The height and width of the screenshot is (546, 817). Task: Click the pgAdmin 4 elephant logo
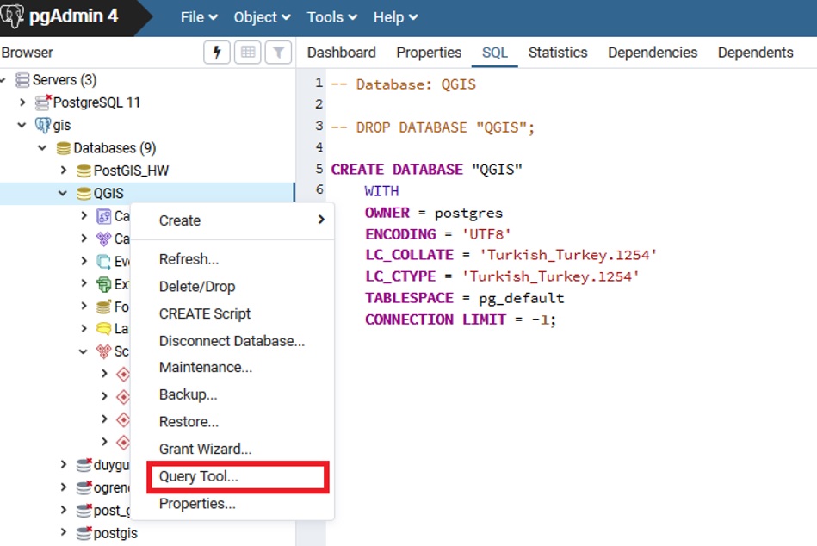[15, 16]
